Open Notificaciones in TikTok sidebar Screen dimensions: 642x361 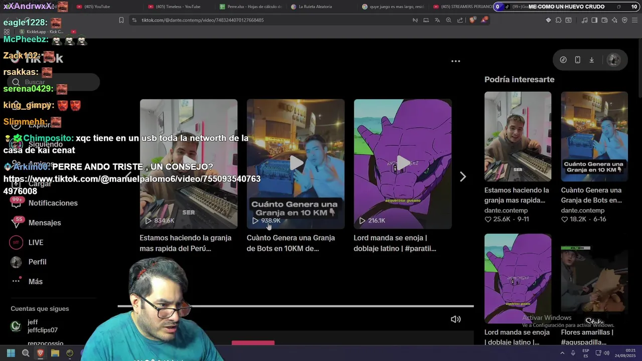pyautogui.click(x=44, y=203)
